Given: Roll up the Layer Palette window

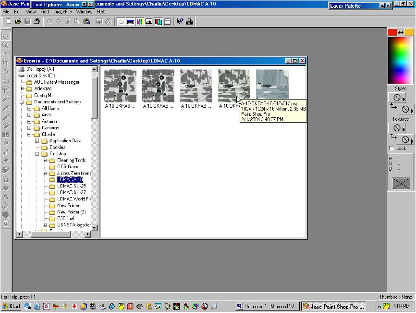Looking at the screenshot, I should click(382, 6).
